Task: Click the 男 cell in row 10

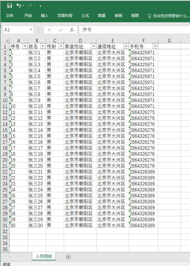Action: point(55,100)
